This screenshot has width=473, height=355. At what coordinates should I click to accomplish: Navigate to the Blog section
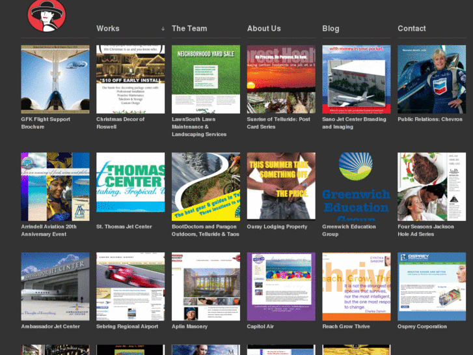coord(331,29)
